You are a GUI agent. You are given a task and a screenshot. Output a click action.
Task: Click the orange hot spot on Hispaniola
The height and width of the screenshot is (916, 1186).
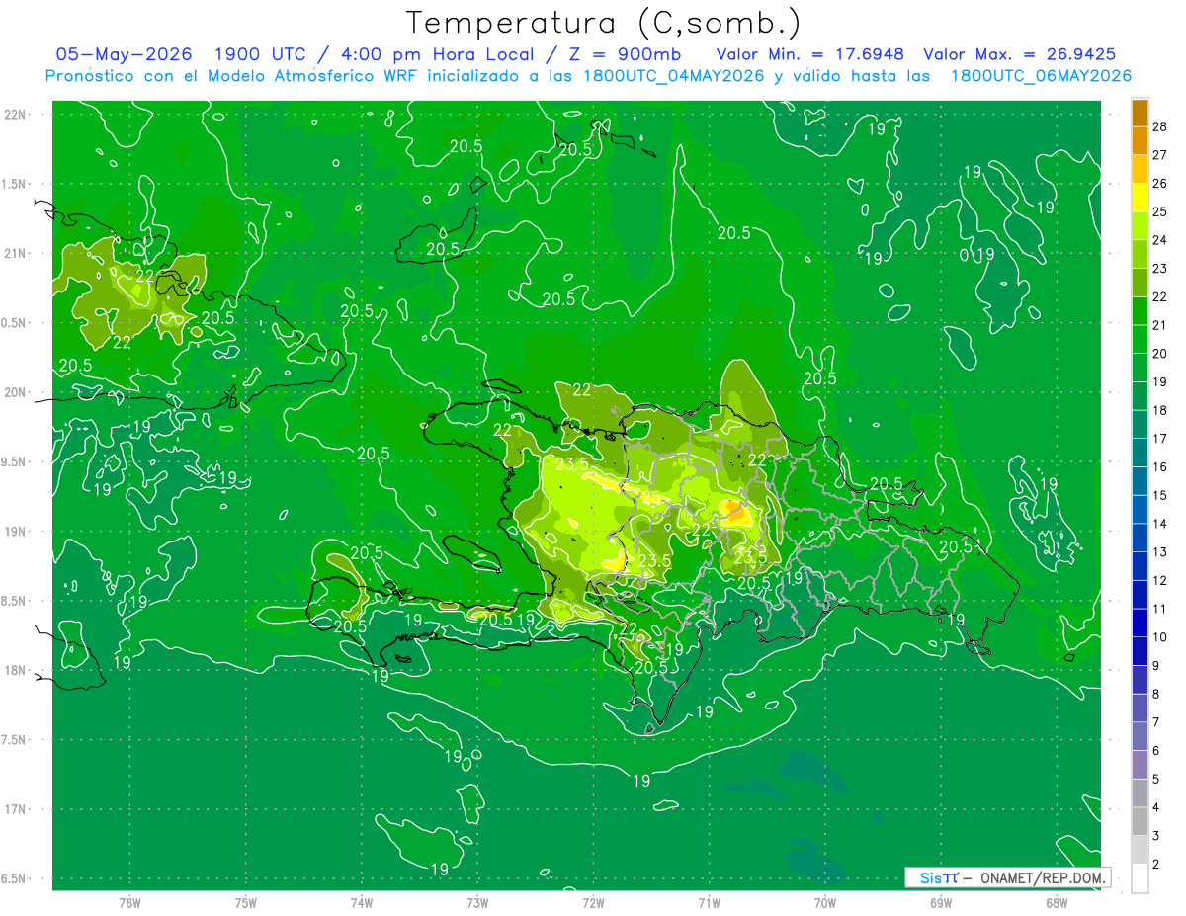[732, 511]
